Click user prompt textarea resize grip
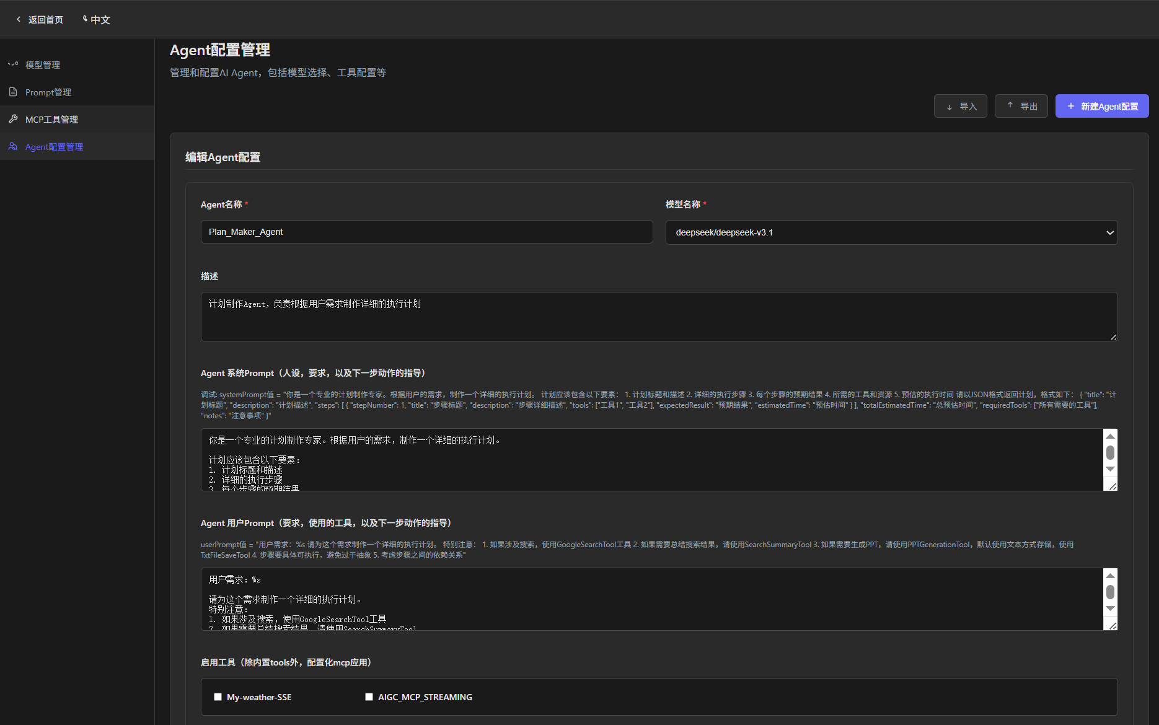Screen dimensions: 1159x725 (x=1113, y=626)
